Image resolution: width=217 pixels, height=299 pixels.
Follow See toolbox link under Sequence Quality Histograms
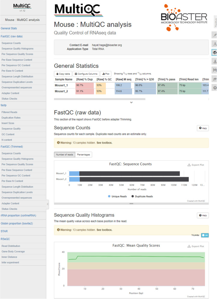tap(104, 230)
